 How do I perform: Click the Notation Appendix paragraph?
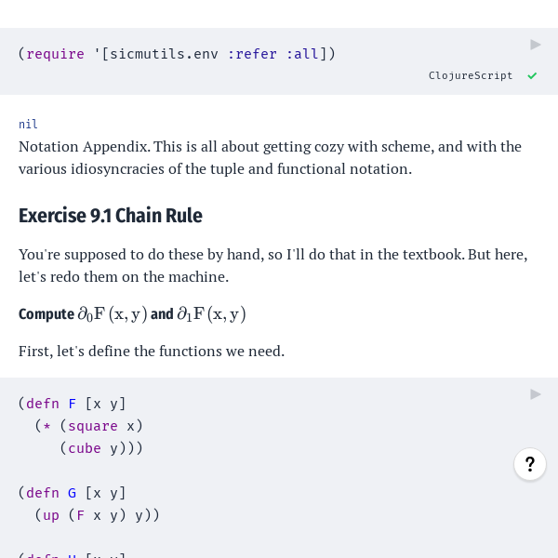tap(270, 158)
